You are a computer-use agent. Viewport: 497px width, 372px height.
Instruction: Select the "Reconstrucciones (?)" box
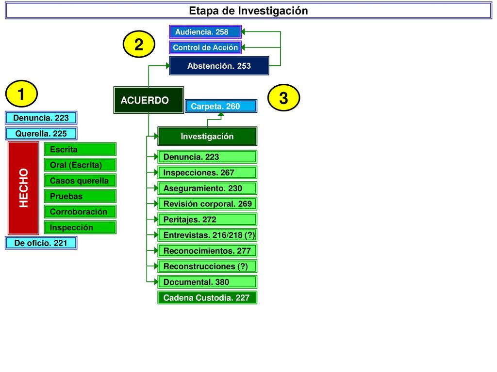tap(207, 266)
